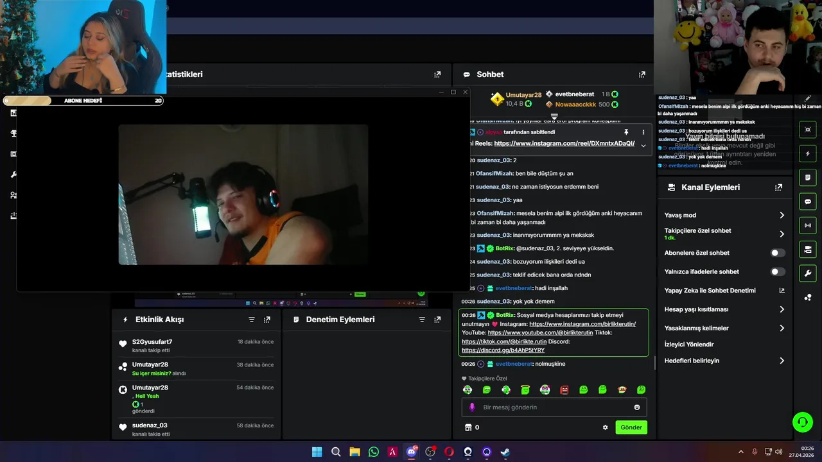
Task: Select S2Gyusufart7 follow activity row
Action: click(197, 346)
